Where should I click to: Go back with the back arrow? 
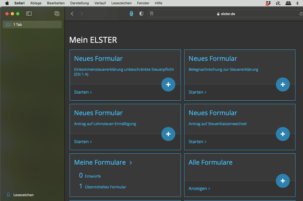[x=72, y=14]
